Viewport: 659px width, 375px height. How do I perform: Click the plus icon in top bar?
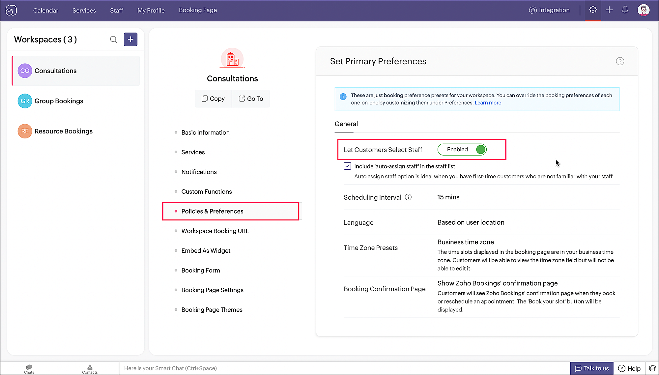pos(609,10)
